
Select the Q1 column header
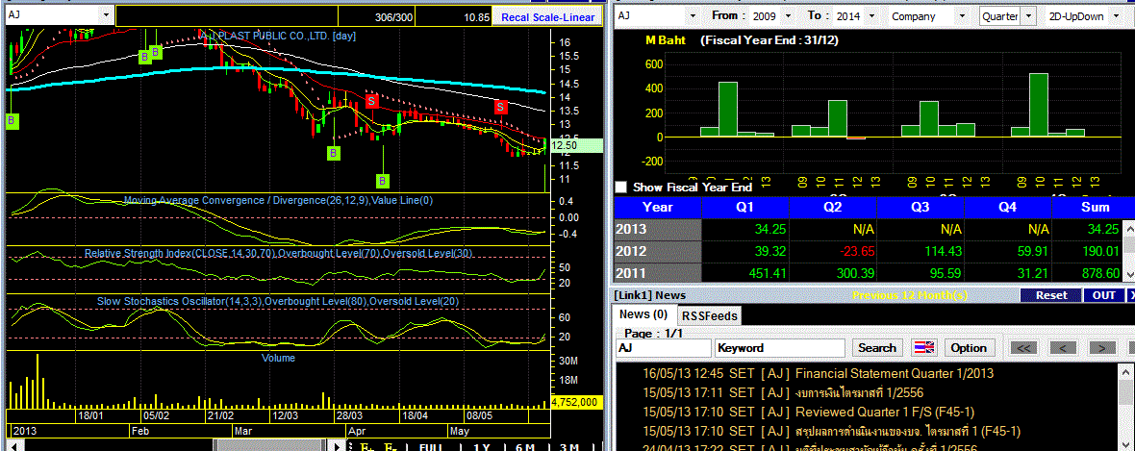[744, 207]
